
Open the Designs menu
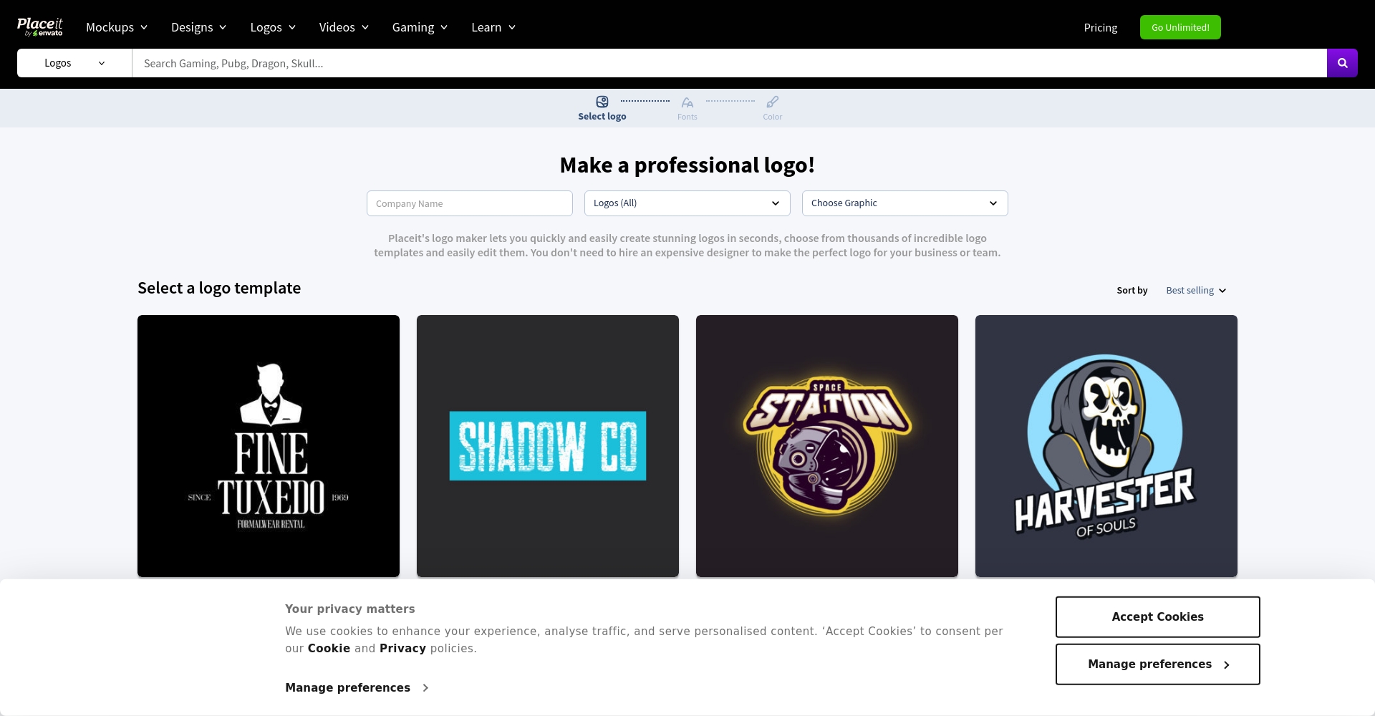(x=198, y=27)
